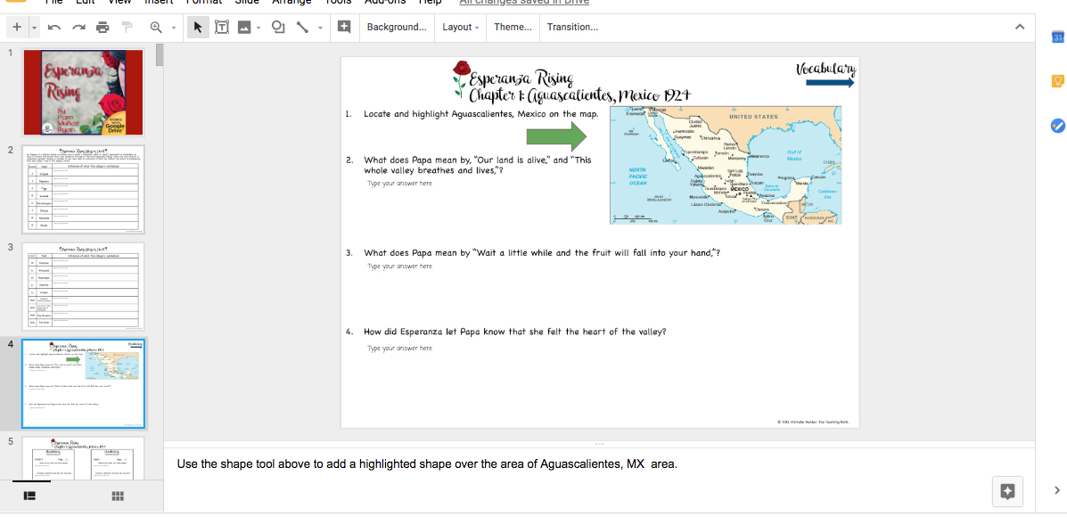Click the Background... button
1067x517 pixels.
(x=397, y=28)
